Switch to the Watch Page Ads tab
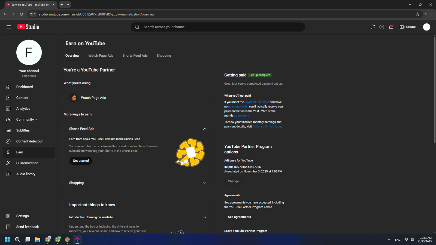The image size is (436, 245). point(101,56)
